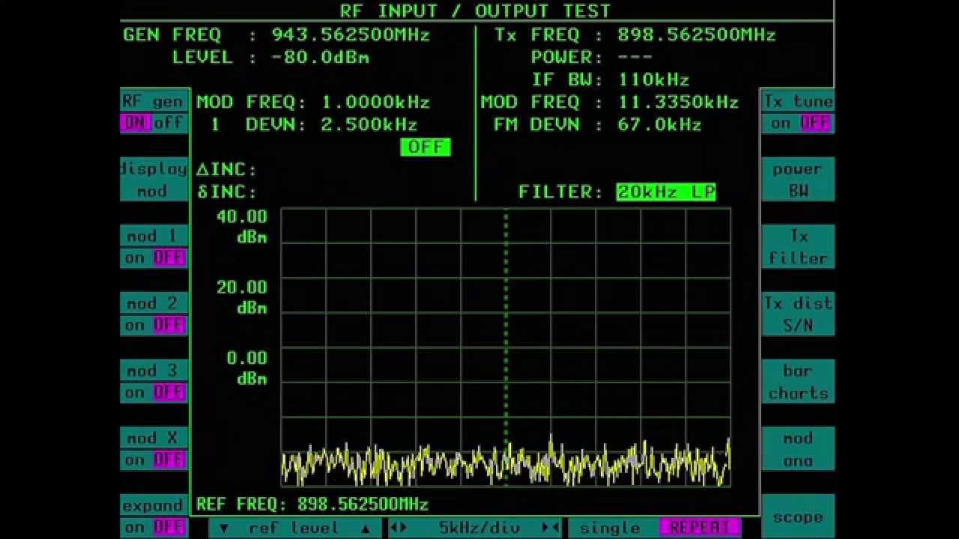Click REF FREQ 898.562500MHz value
The height and width of the screenshot is (539, 959).
tap(363, 505)
